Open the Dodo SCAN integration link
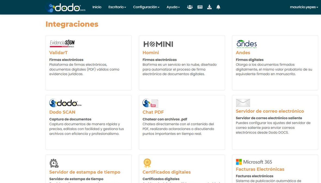This screenshot has width=321, height=183. click(x=62, y=112)
